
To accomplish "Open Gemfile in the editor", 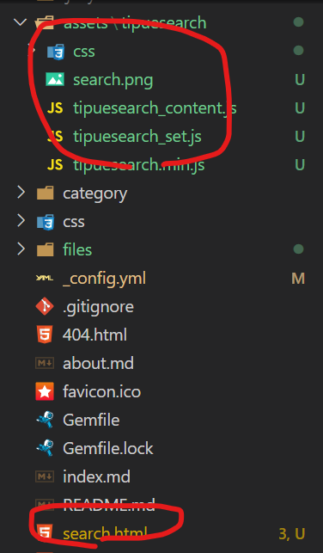I will point(91,420).
